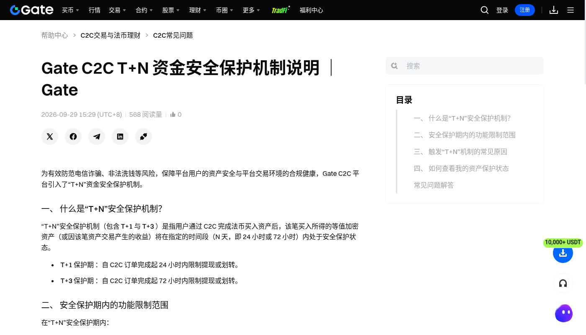The width and height of the screenshot is (586, 335).
Task: Jump to 常见问题解答 in contents
Action: pos(434,185)
